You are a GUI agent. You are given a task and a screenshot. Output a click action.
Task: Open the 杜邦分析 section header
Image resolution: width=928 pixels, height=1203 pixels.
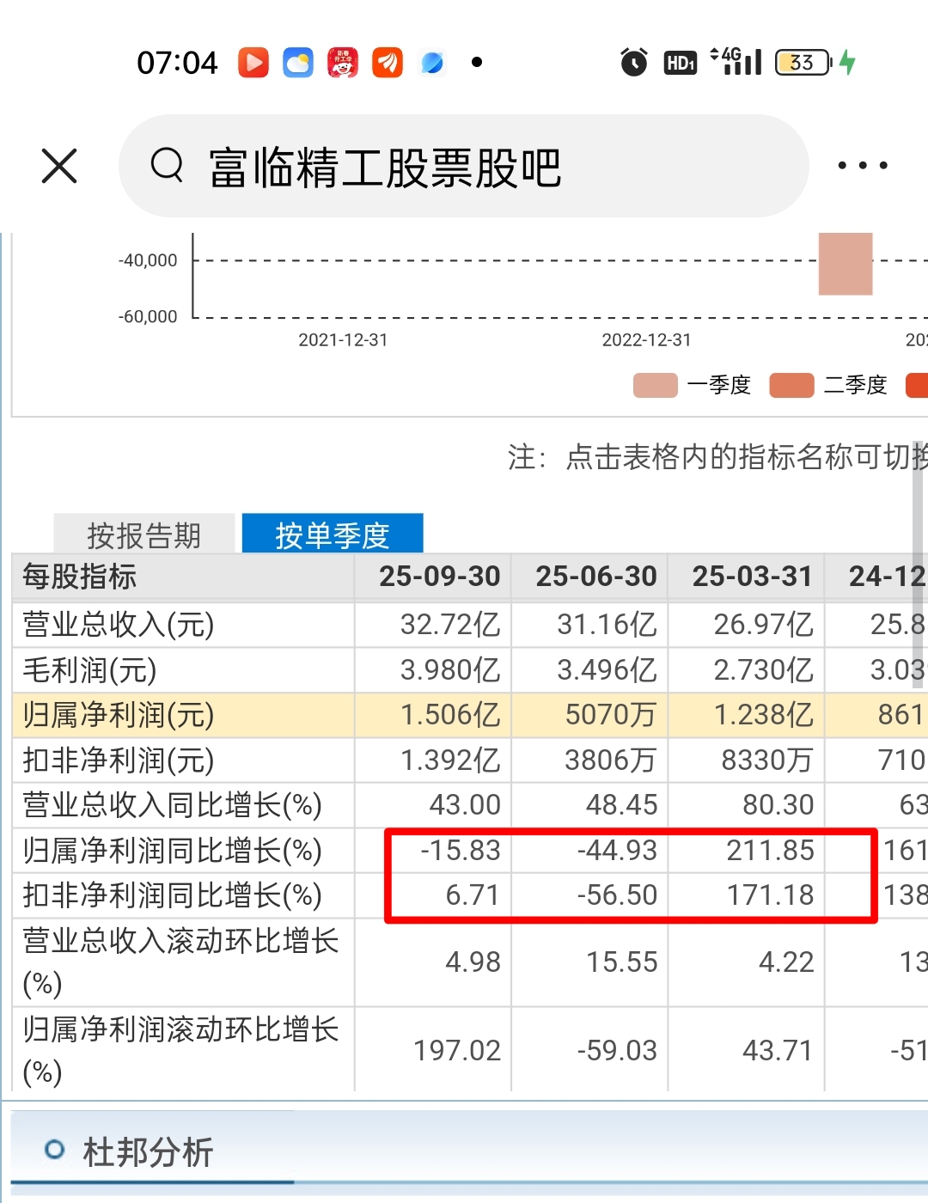[x=148, y=1152]
